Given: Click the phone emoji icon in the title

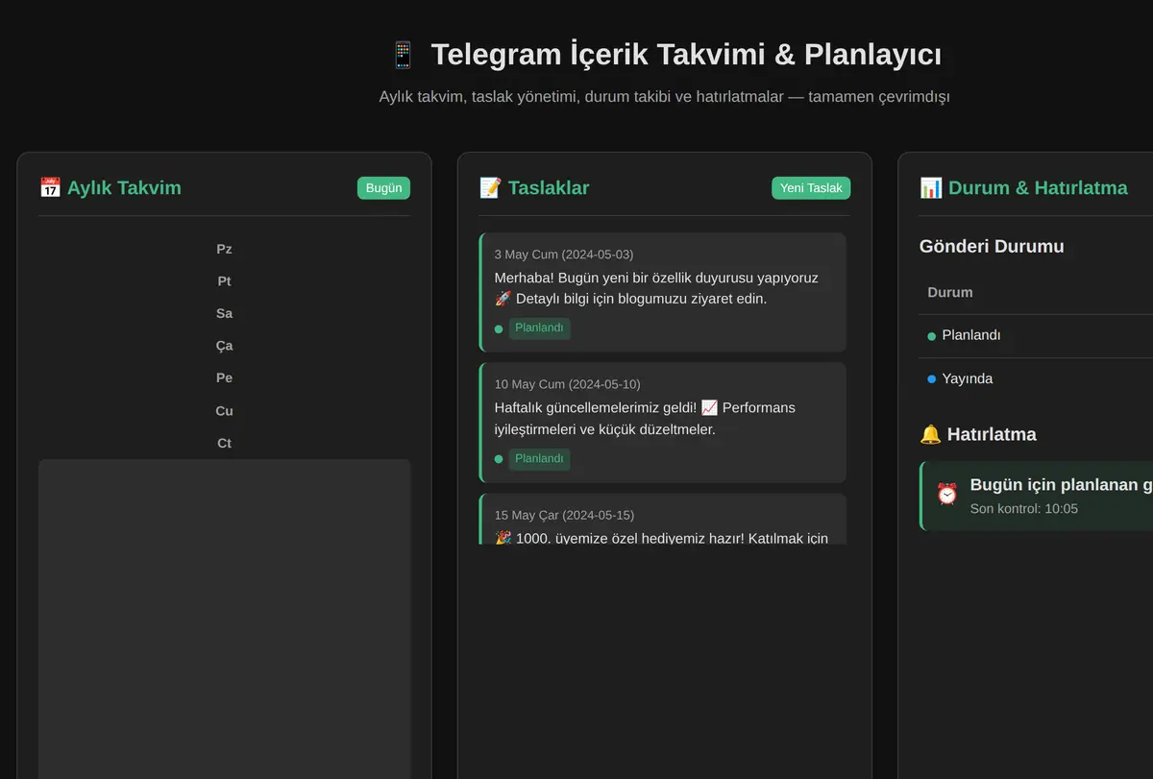Looking at the screenshot, I should point(403,55).
